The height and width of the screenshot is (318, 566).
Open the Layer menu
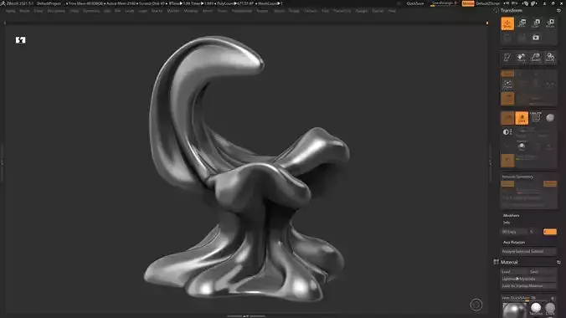[x=130, y=11]
